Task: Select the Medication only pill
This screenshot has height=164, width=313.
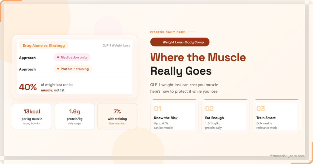Action: 72,57
